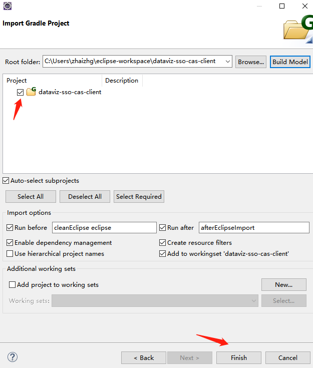Click the disabled Next > button

pos(189,357)
